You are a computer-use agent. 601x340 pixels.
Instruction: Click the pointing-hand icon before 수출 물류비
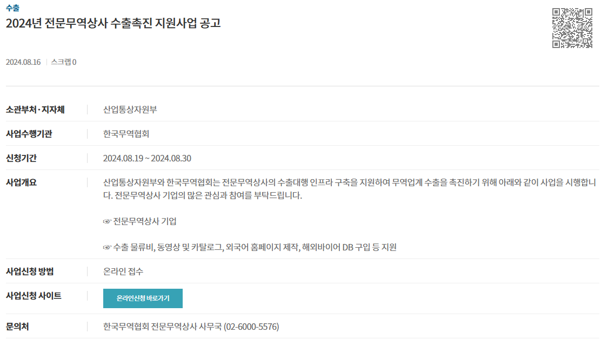pos(107,247)
